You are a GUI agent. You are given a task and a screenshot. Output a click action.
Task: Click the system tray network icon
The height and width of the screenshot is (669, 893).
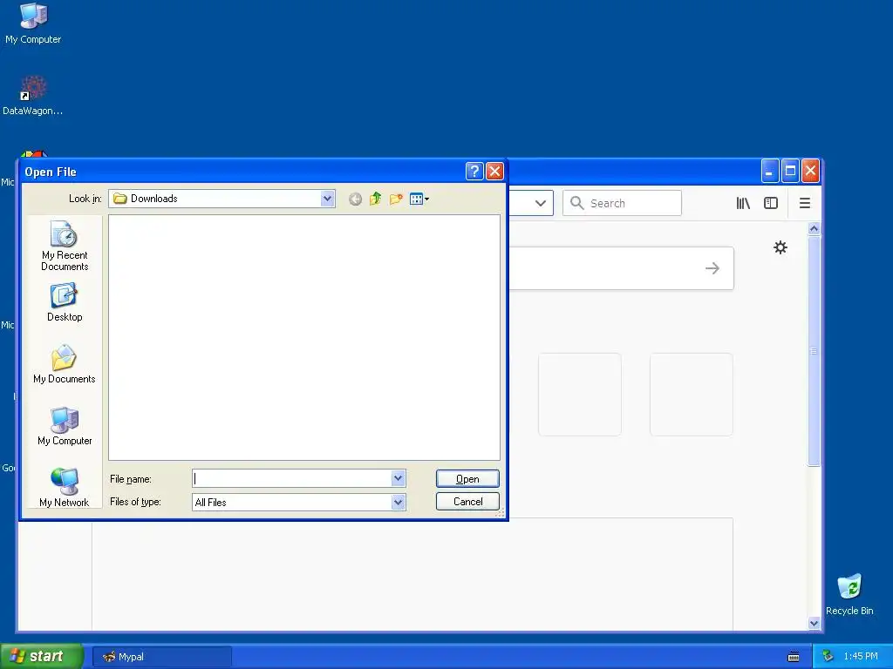point(828,656)
